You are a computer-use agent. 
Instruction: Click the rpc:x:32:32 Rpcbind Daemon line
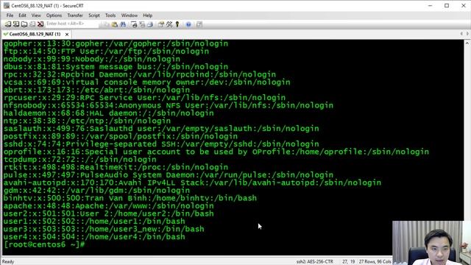[x=139, y=74]
